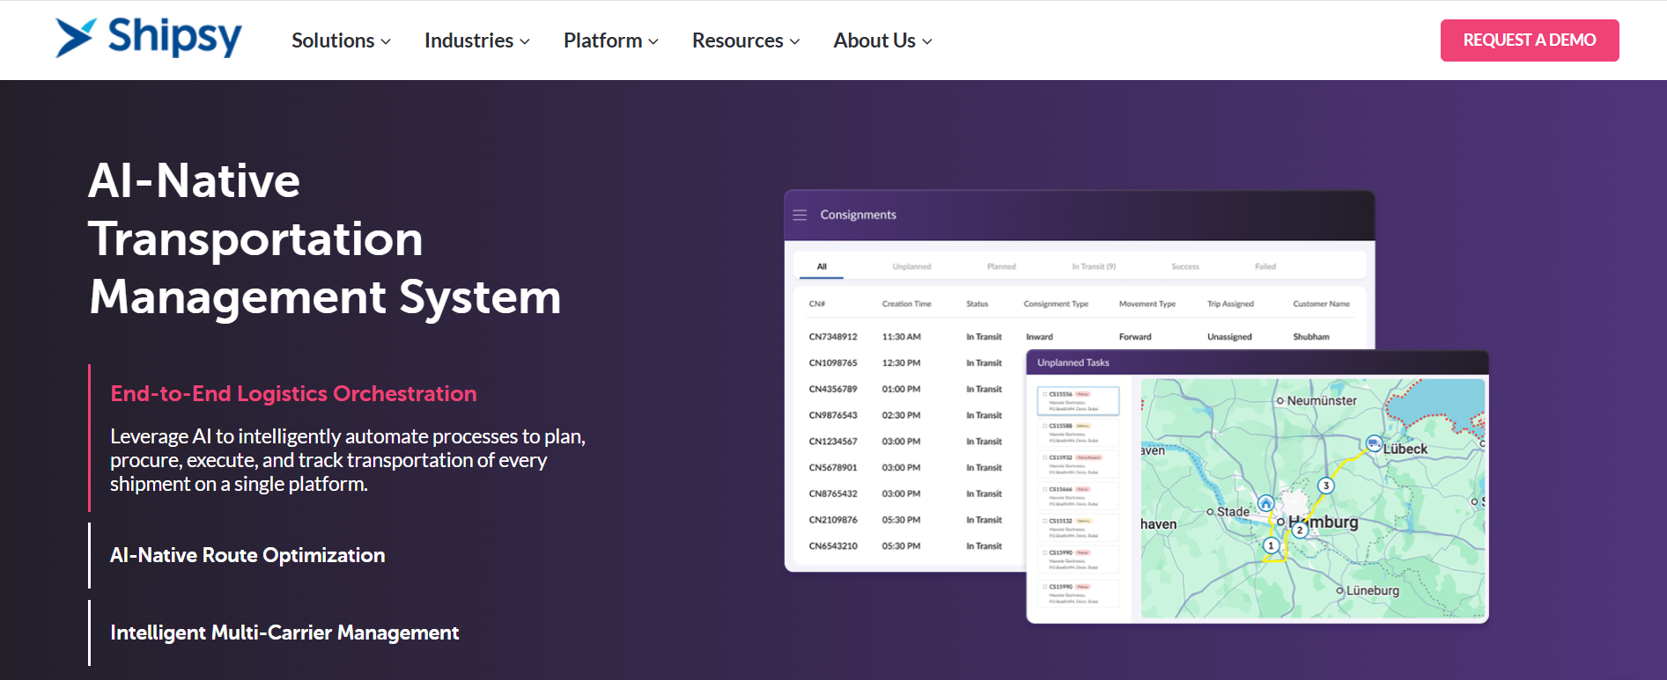Switch to the Unplanned consignments tab
This screenshot has height=680, width=1667.
(x=911, y=267)
